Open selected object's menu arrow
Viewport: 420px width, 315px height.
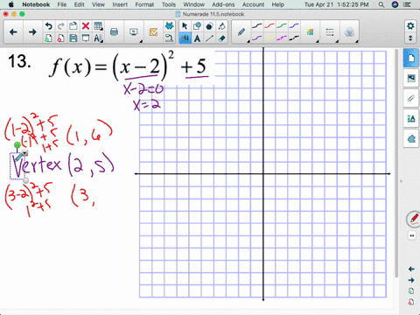click(x=24, y=153)
